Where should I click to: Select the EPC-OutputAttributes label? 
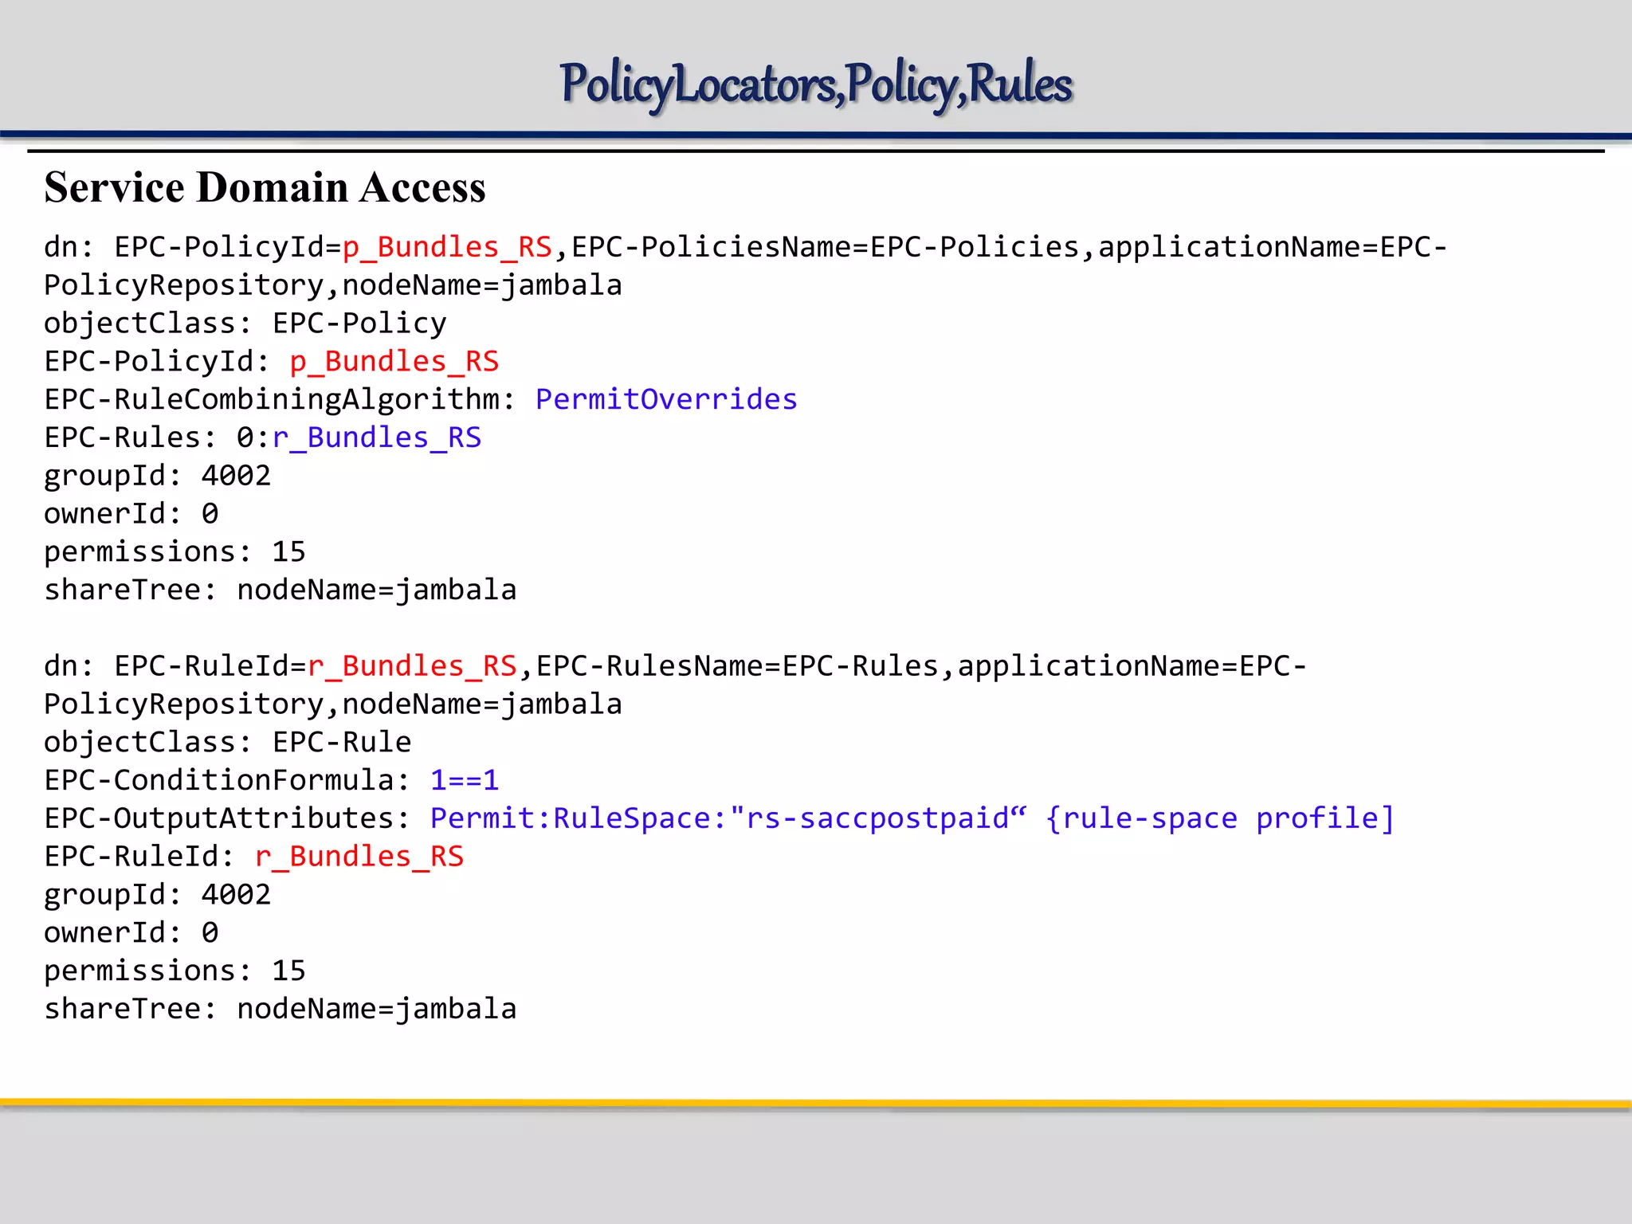tap(227, 818)
